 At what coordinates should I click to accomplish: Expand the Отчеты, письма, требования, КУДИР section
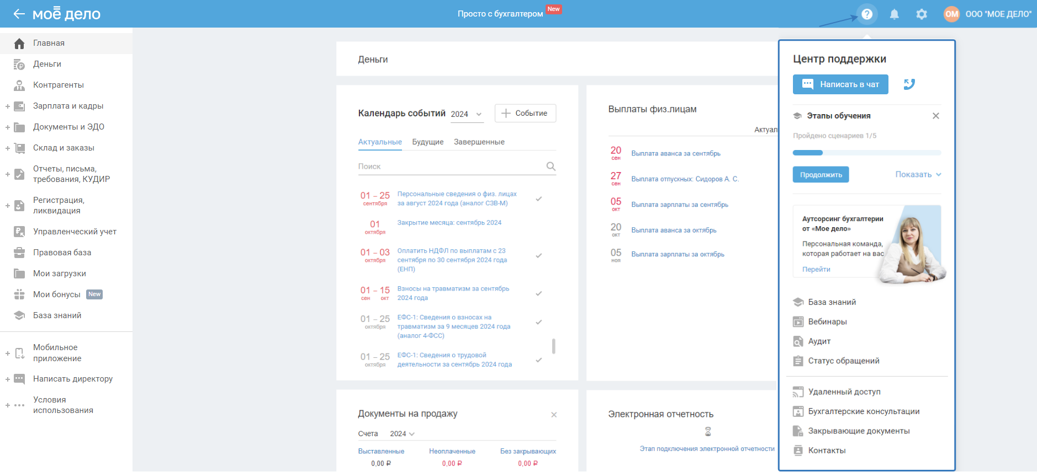coord(8,174)
